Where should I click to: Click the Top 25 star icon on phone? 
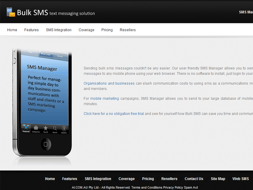point(46,129)
